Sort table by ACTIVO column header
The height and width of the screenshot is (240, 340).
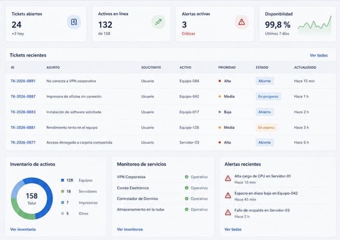click(x=186, y=68)
